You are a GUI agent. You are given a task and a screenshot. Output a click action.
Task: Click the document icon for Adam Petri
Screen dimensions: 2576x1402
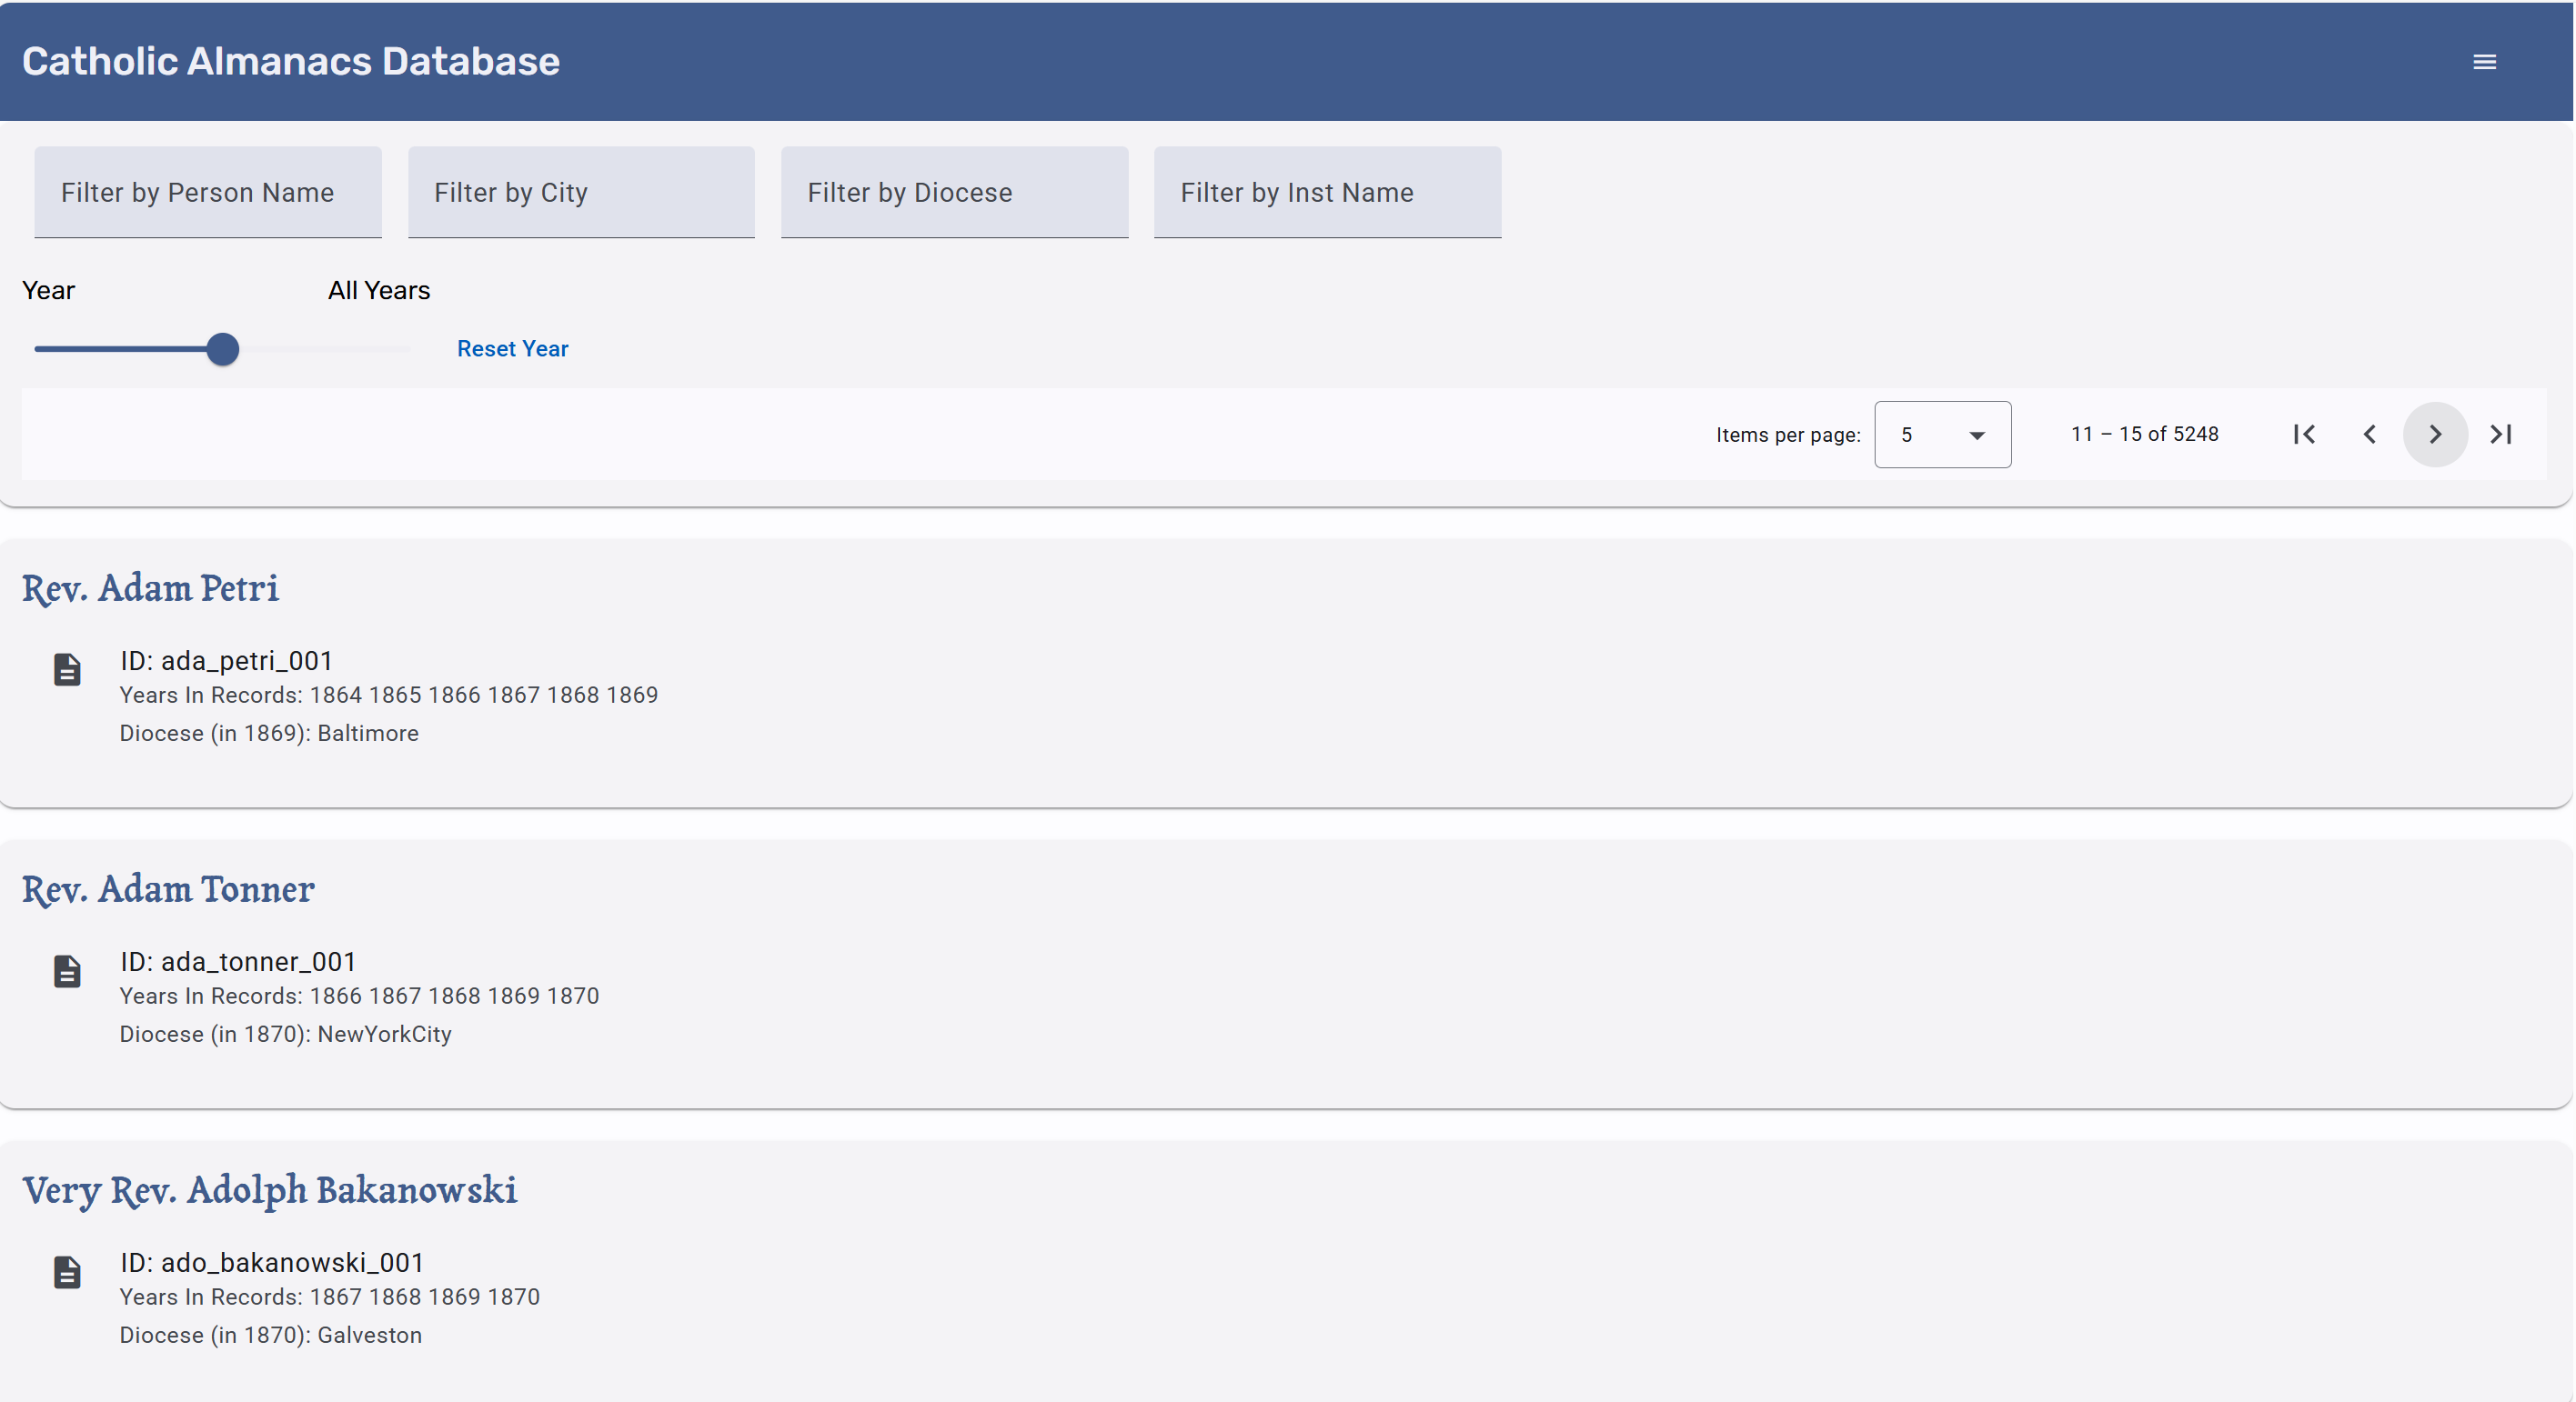point(67,669)
